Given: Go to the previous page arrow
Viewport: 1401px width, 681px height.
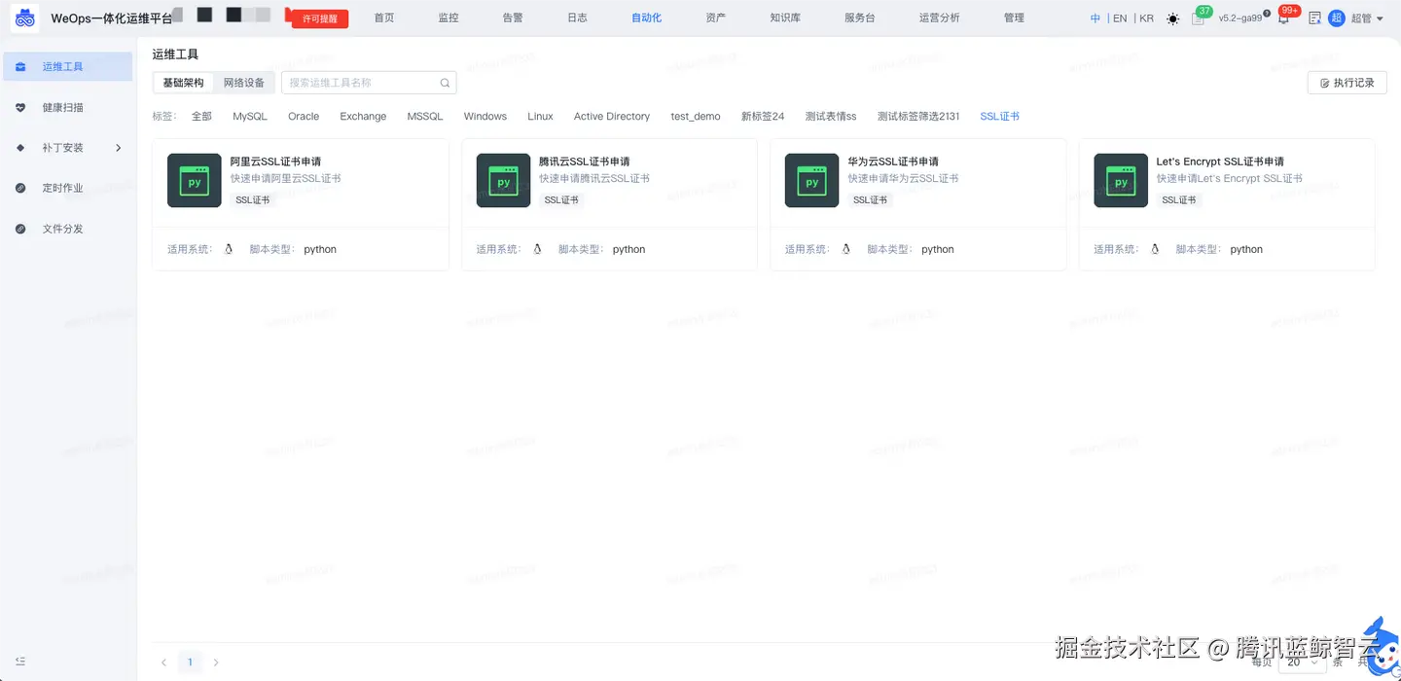Looking at the screenshot, I should (163, 663).
